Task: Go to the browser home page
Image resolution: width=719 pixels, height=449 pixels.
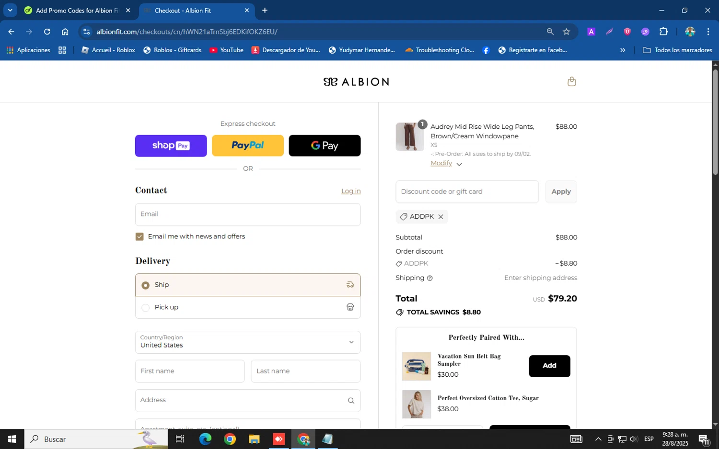Action: (x=65, y=32)
